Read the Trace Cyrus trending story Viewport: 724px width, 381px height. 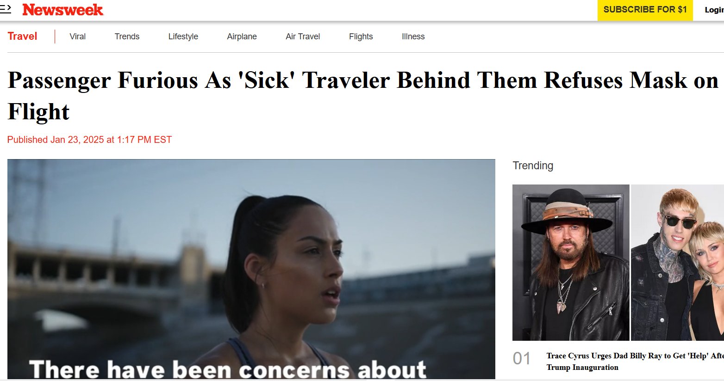[635, 362]
